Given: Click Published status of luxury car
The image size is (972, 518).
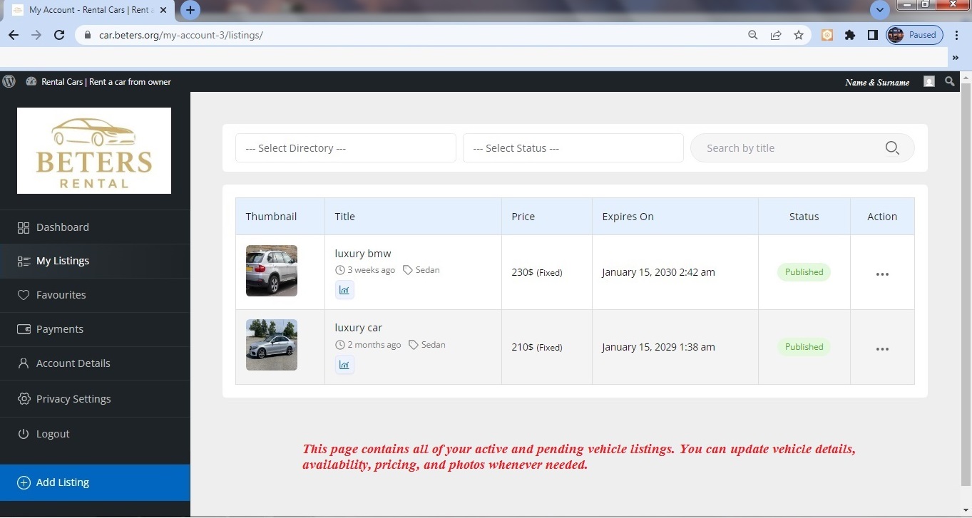Looking at the screenshot, I should pos(804,347).
